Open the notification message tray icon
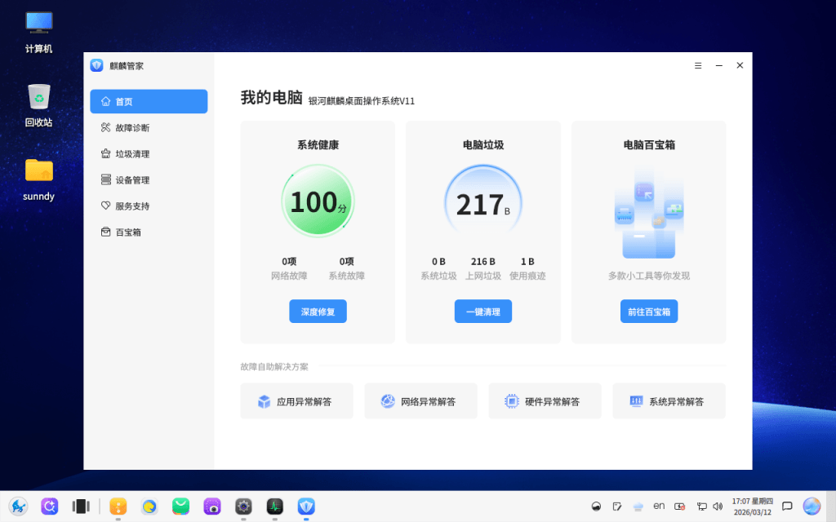 tap(787, 506)
